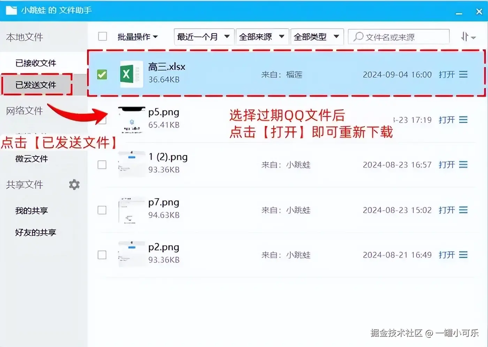Expand the 批量操作 batch operations dropdown
The image size is (488, 347).
pos(138,37)
